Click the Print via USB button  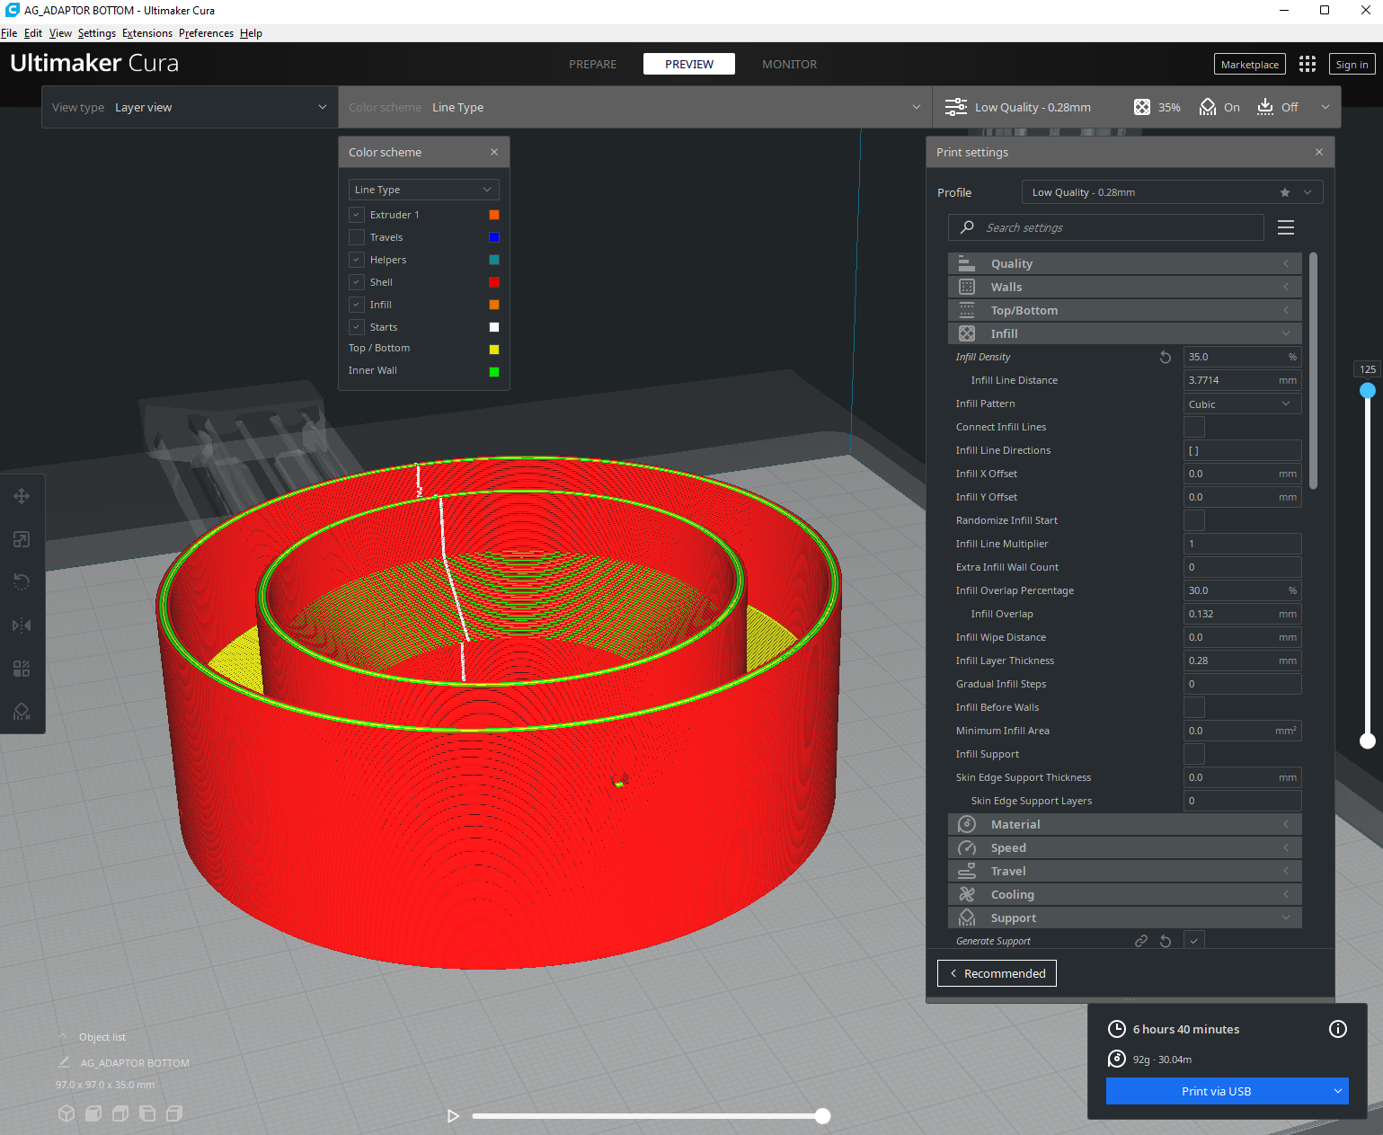[x=1216, y=1091]
